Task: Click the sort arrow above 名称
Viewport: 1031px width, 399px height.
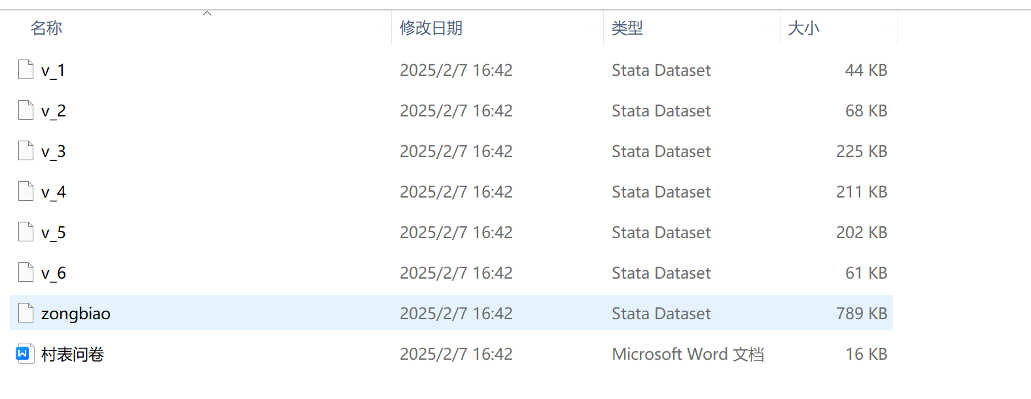Action: click(x=207, y=14)
